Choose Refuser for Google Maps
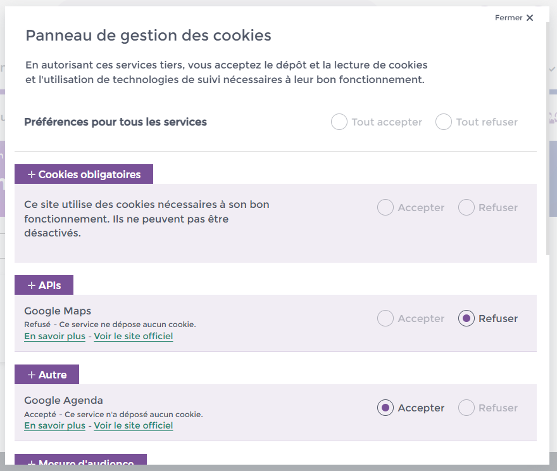 pos(466,318)
